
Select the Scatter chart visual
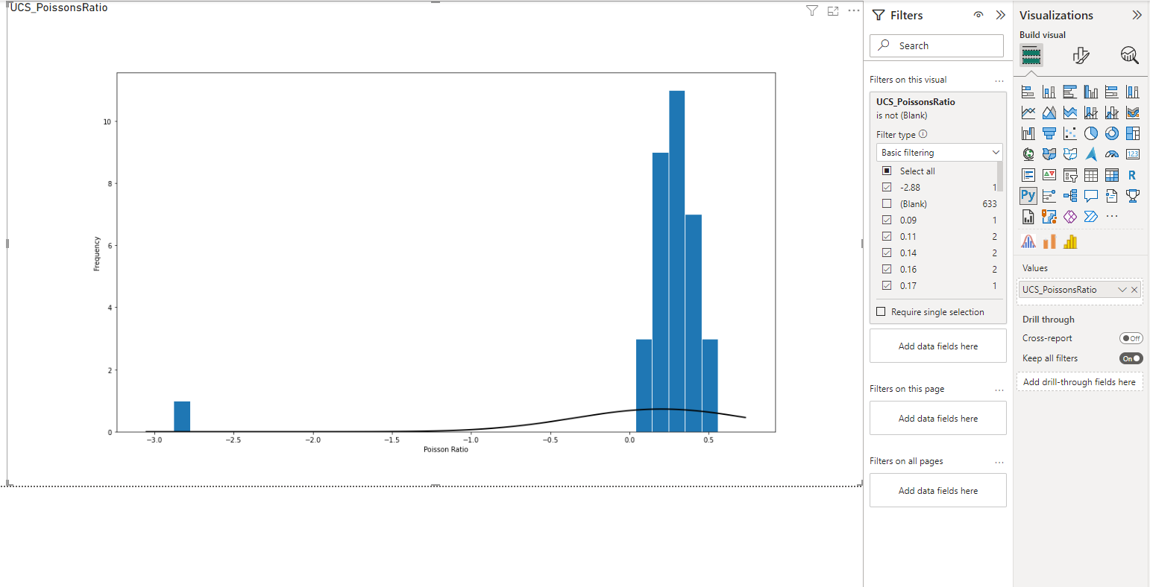(1070, 133)
